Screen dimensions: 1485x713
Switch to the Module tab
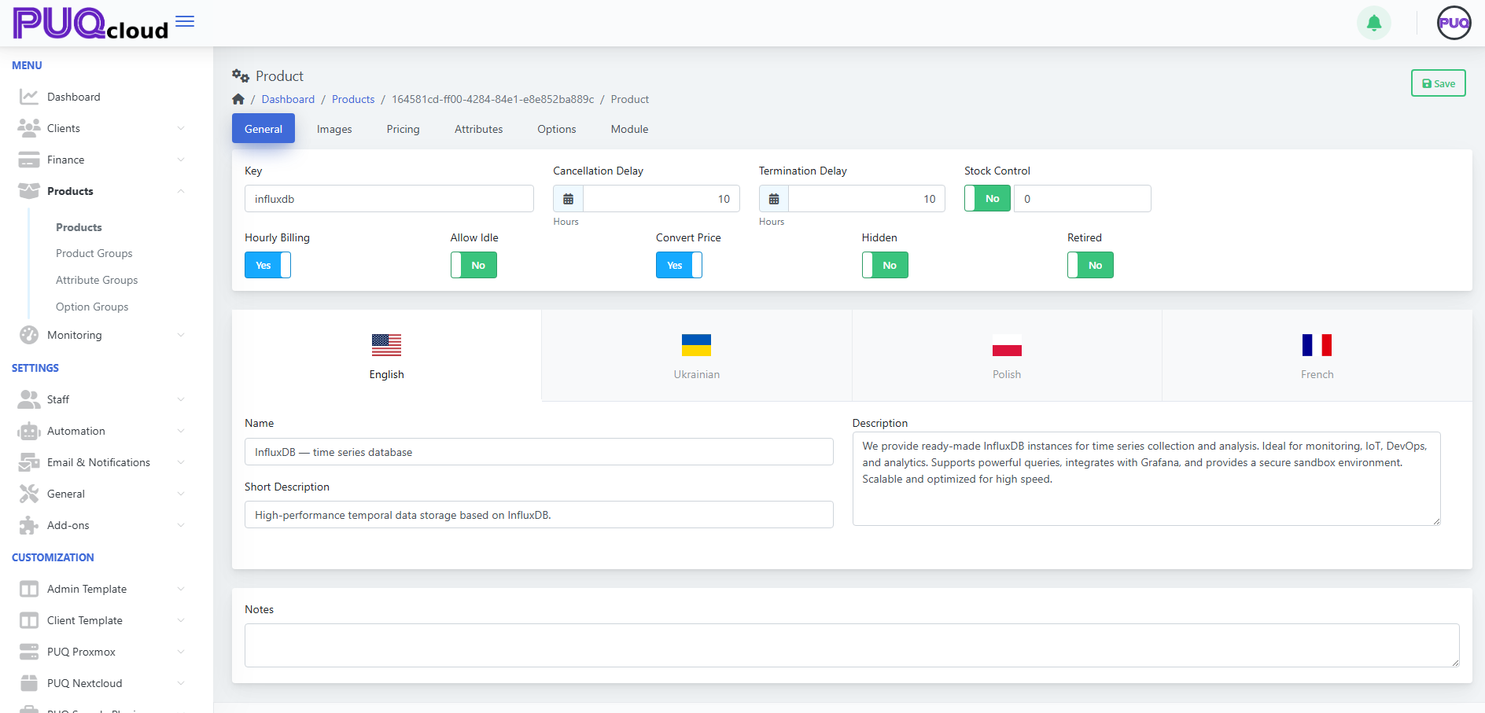point(629,129)
